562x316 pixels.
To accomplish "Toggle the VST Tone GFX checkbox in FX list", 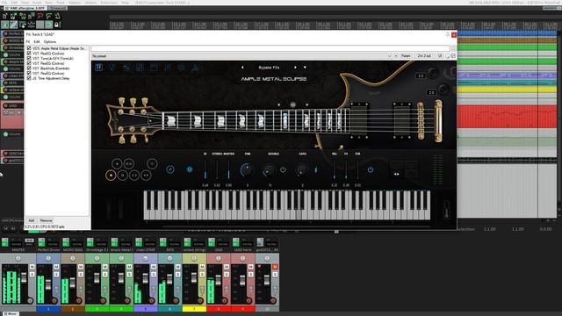I will 29,58.
